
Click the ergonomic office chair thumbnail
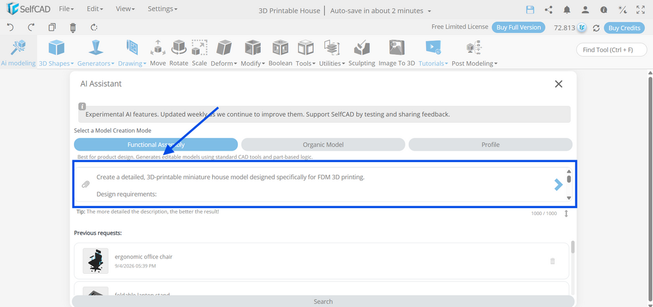pyautogui.click(x=96, y=261)
